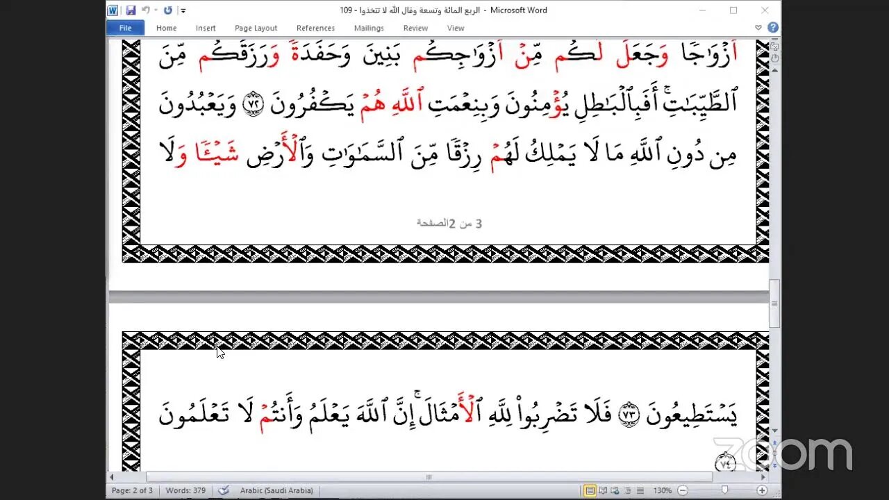The width and height of the screenshot is (889, 500).
Task: Redo or repeat the last action
Action: pyautogui.click(x=167, y=10)
